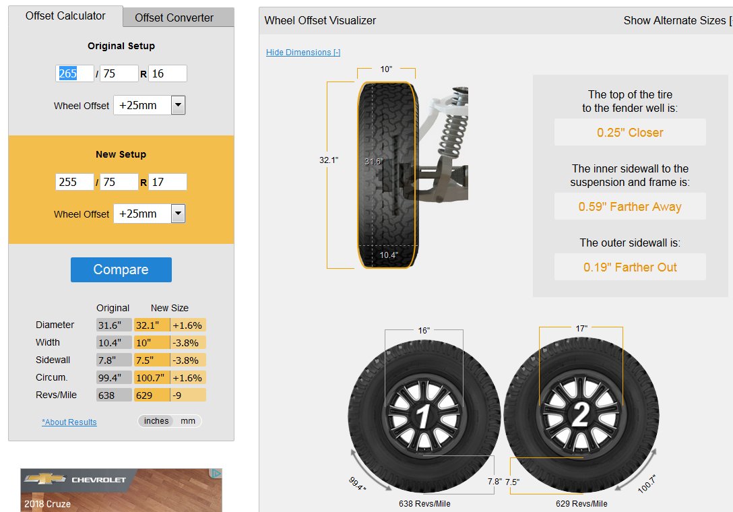Edit the New Setup aspect ratio field
The image size is (733, 512).
point(119,182)
